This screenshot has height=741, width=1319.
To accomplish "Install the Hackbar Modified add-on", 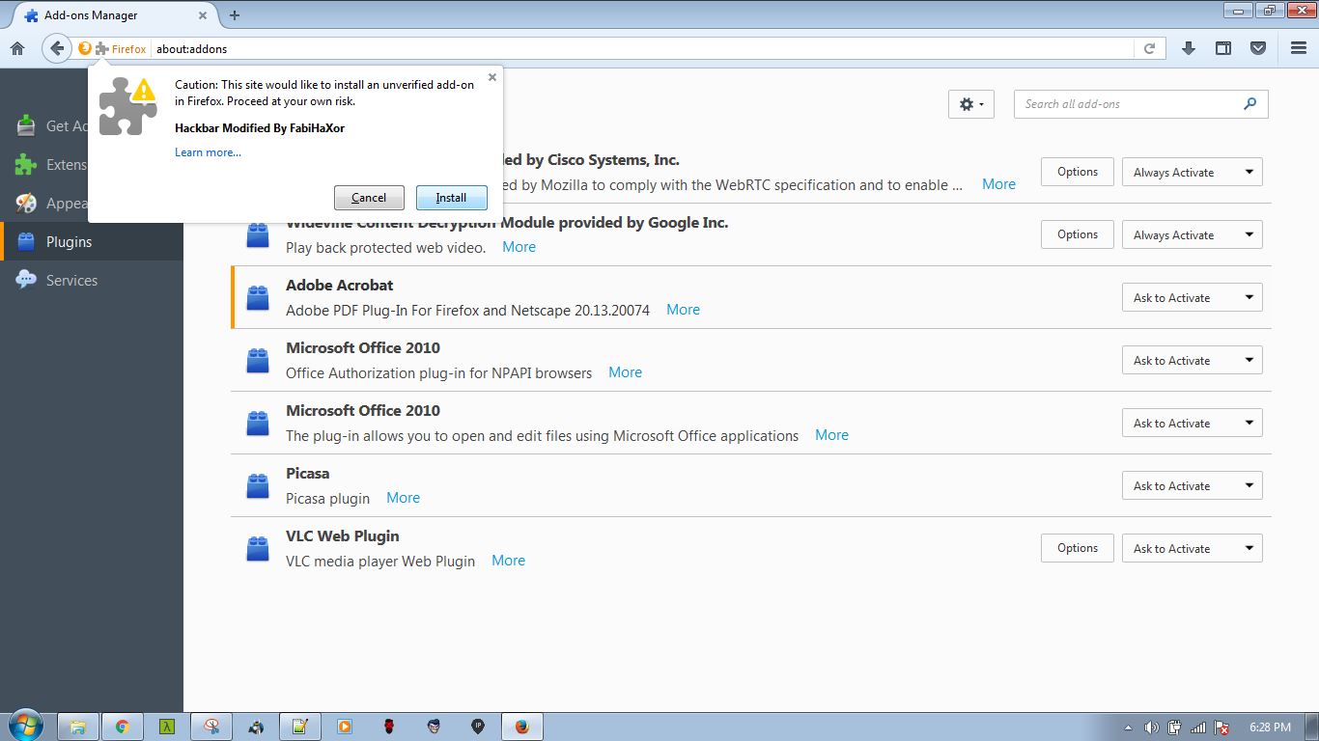I will (451, 197).
